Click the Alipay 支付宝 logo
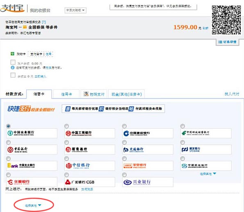Viewport: 244px width, 212px height. [12, 8]
